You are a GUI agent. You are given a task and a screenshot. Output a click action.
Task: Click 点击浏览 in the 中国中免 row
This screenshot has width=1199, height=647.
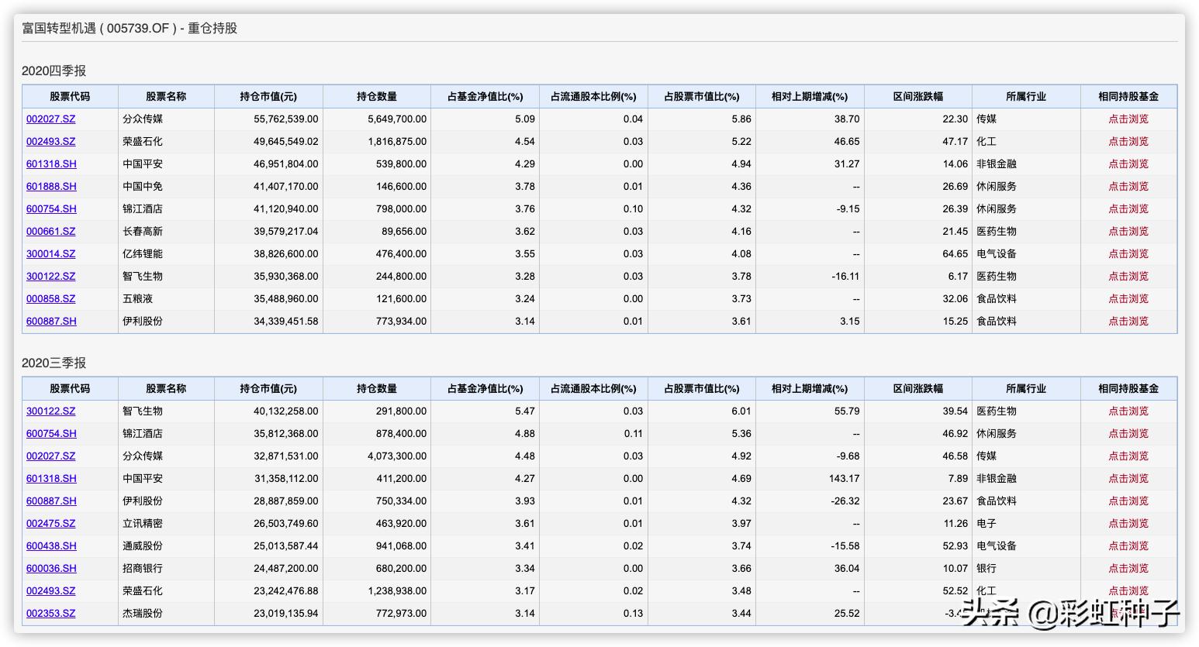[x=1128, y=187]
